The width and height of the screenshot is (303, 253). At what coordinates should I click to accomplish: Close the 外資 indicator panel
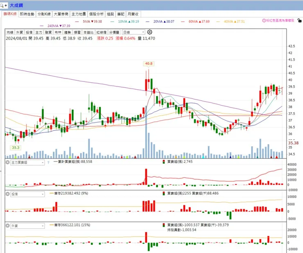point(7,226)
